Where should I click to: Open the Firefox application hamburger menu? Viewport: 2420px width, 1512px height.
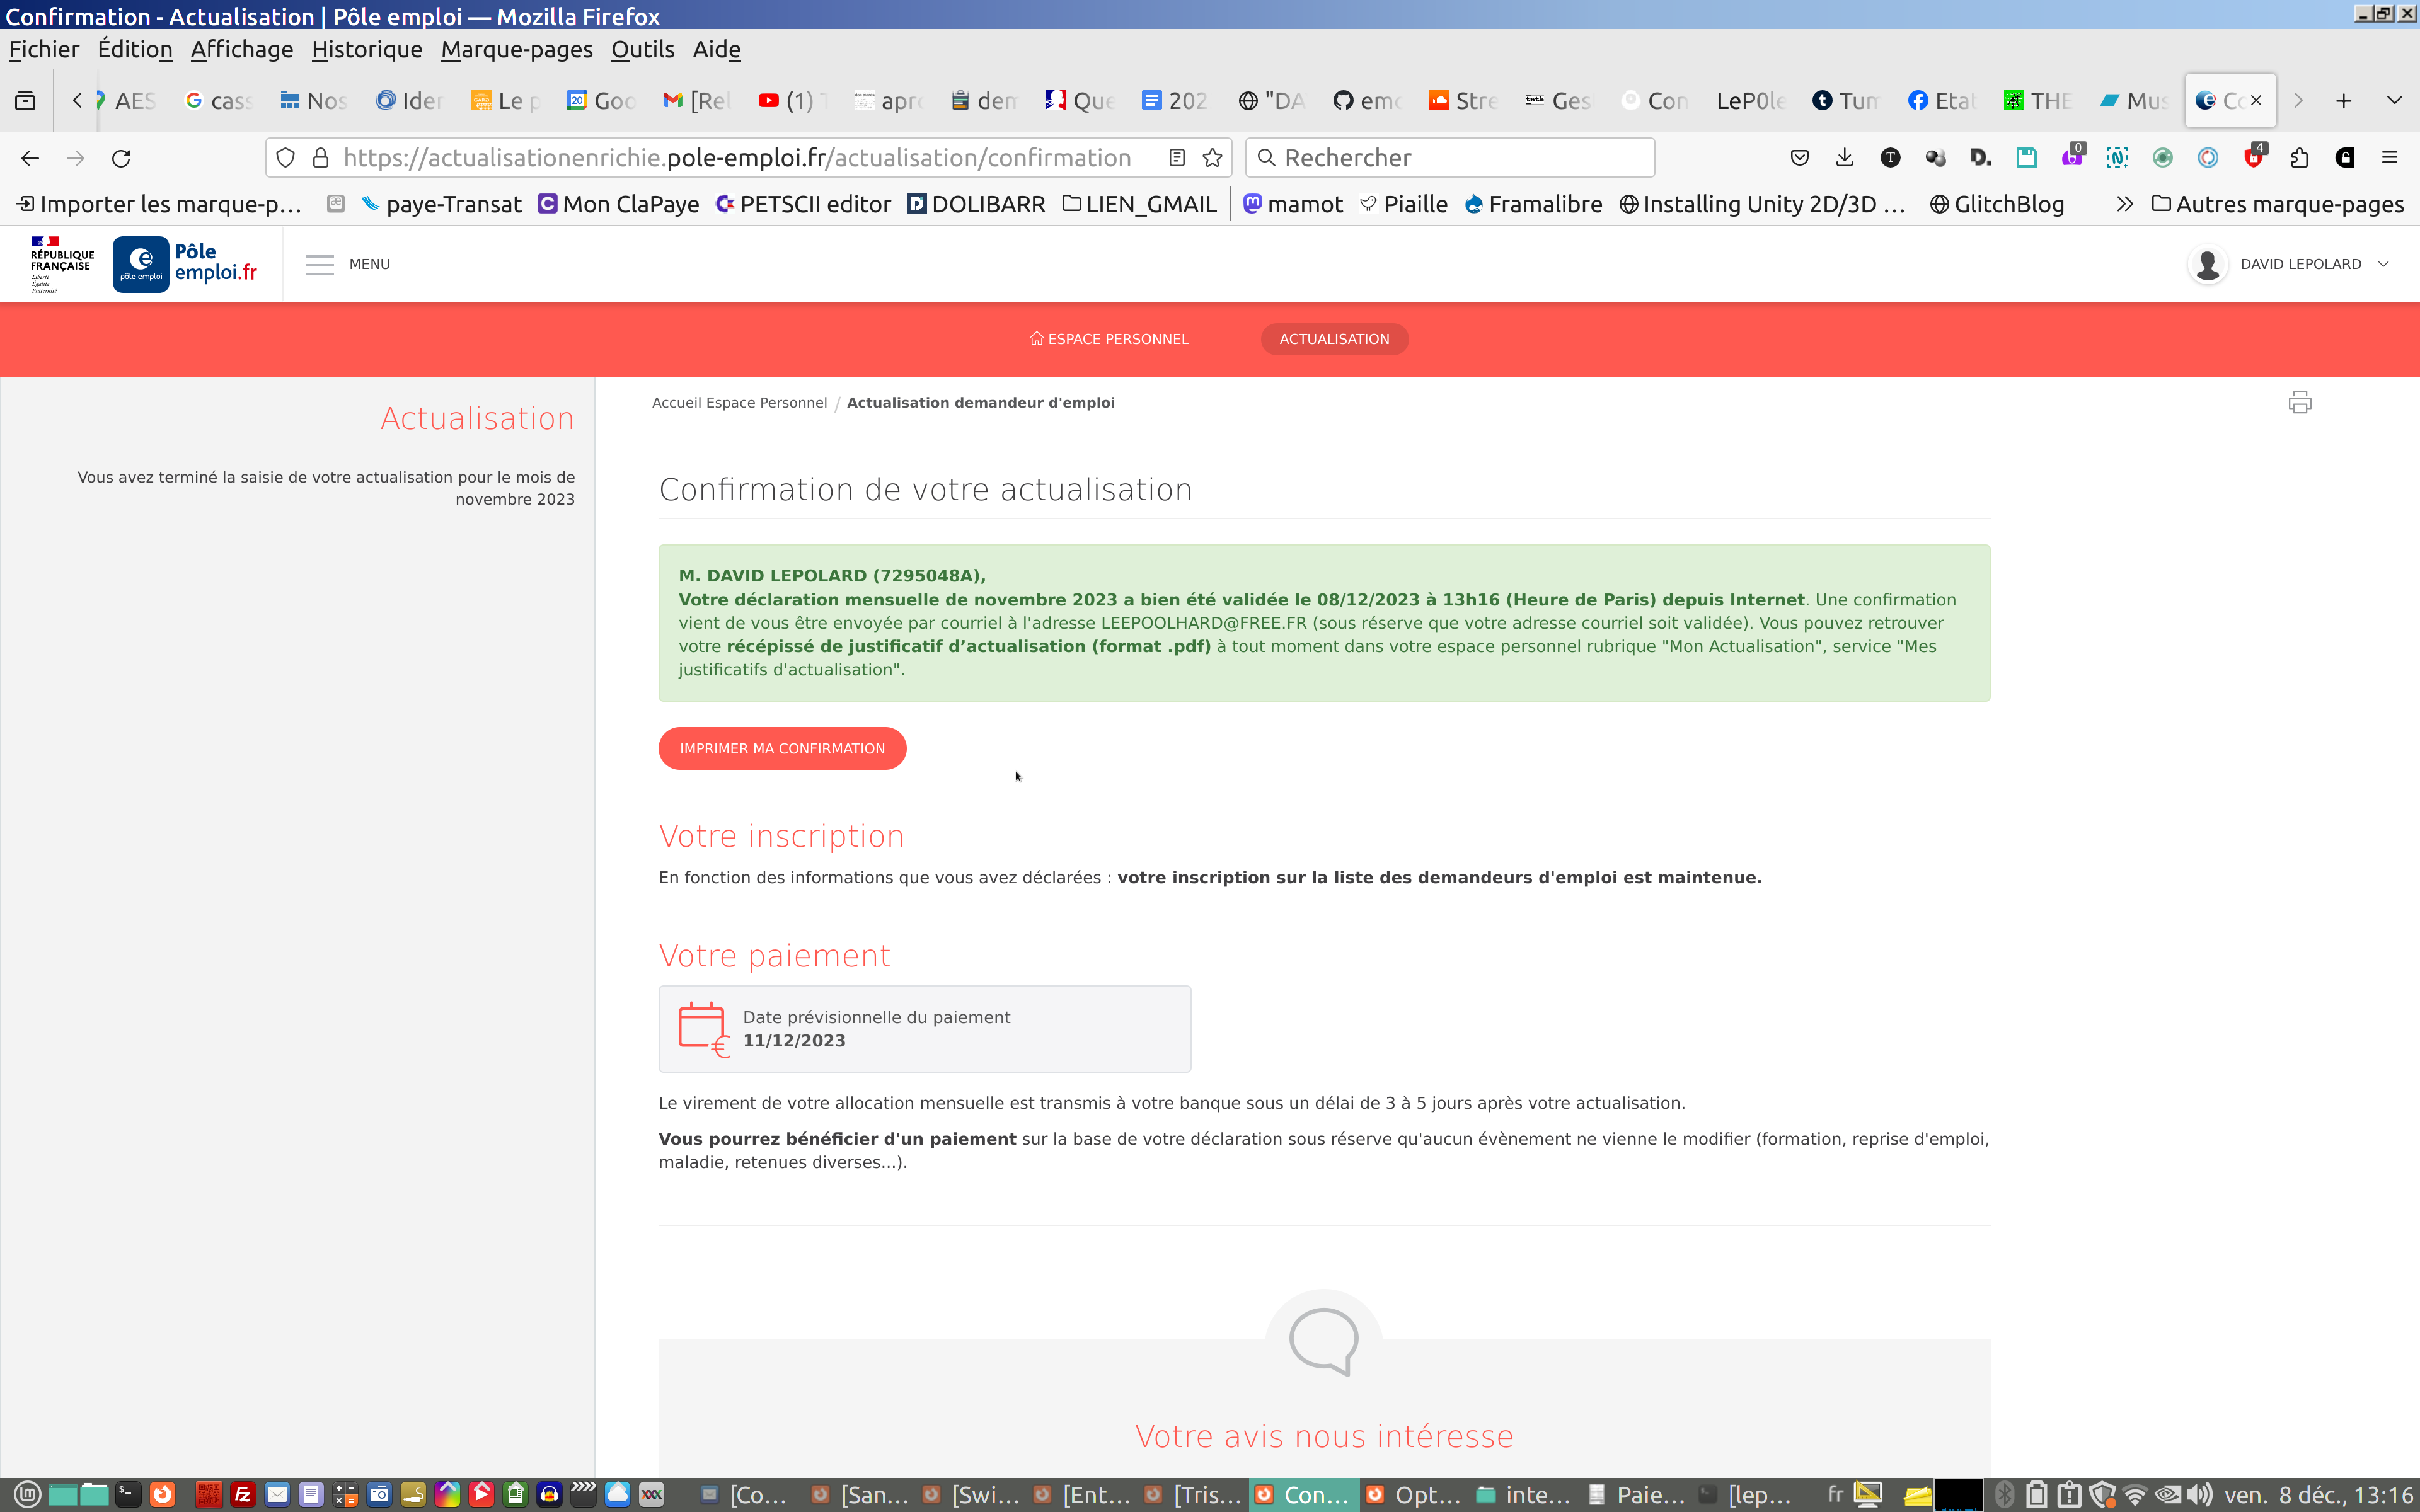pyautogui.click(x=2389, y=158)
